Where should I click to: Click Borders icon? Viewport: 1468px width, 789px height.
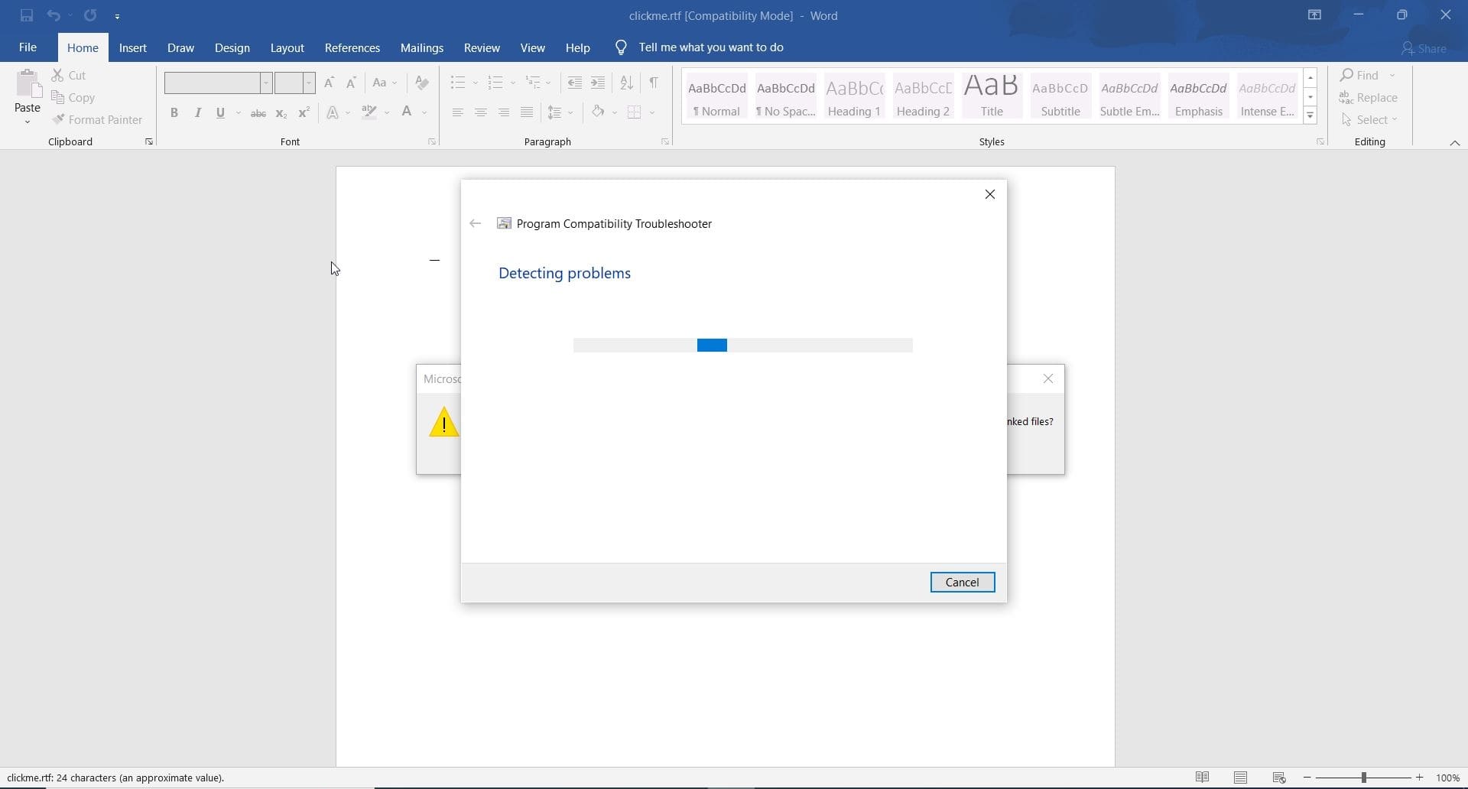coord(634,112)
